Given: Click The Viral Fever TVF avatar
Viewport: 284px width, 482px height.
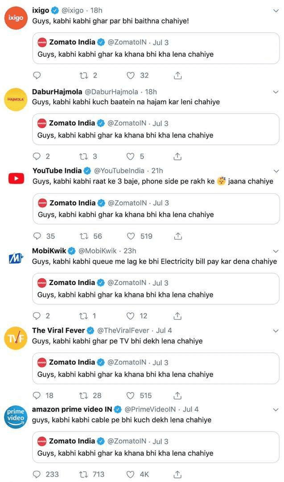Looking at the screenshot, I should (16, 337).
